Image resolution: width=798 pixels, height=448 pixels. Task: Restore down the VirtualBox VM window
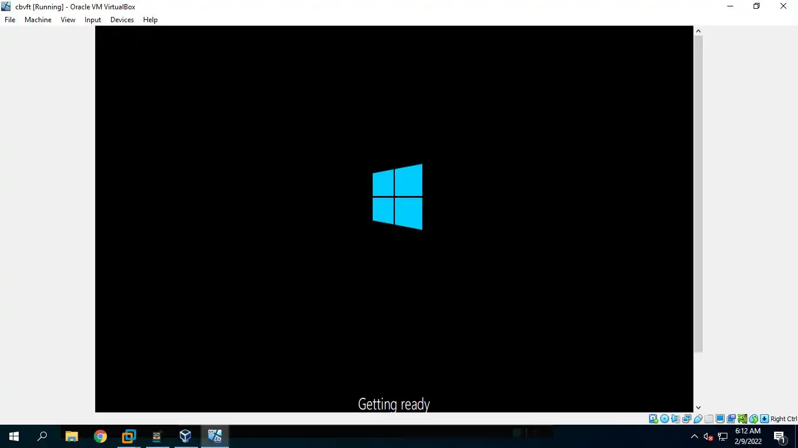click(x=757, y=6)
